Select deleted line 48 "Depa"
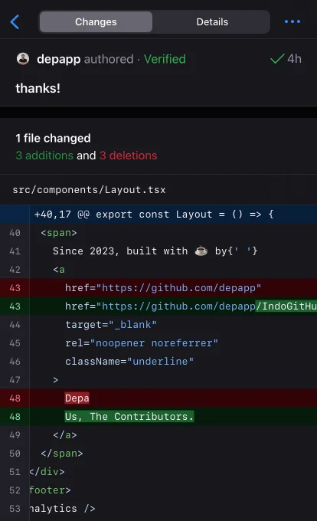317x521 pixels. (x=158, y=398)
